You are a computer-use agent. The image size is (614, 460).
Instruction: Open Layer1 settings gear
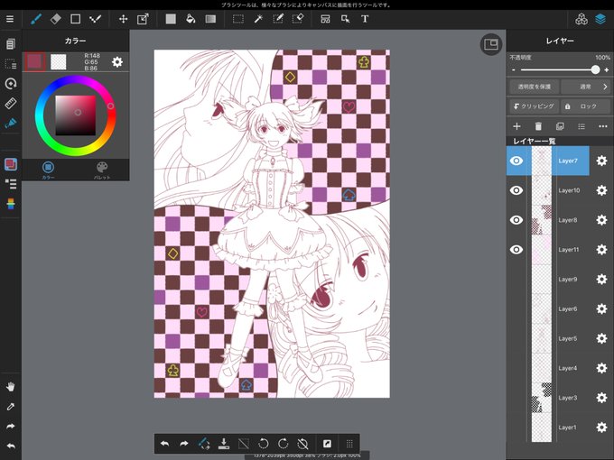point(601,428)
